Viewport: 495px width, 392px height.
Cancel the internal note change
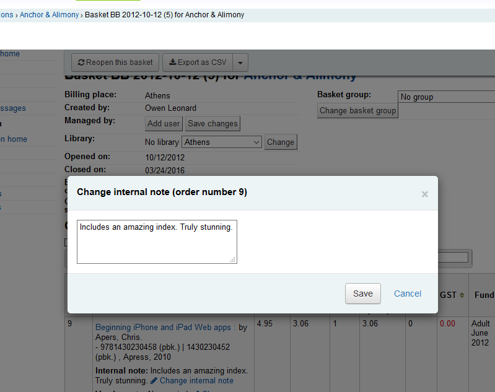tap(408, 294)
